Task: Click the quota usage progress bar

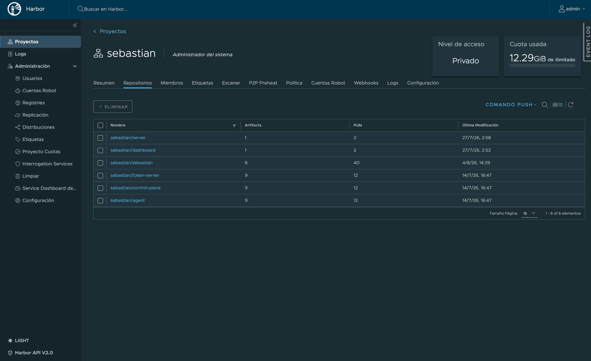Action: [542, 65]
